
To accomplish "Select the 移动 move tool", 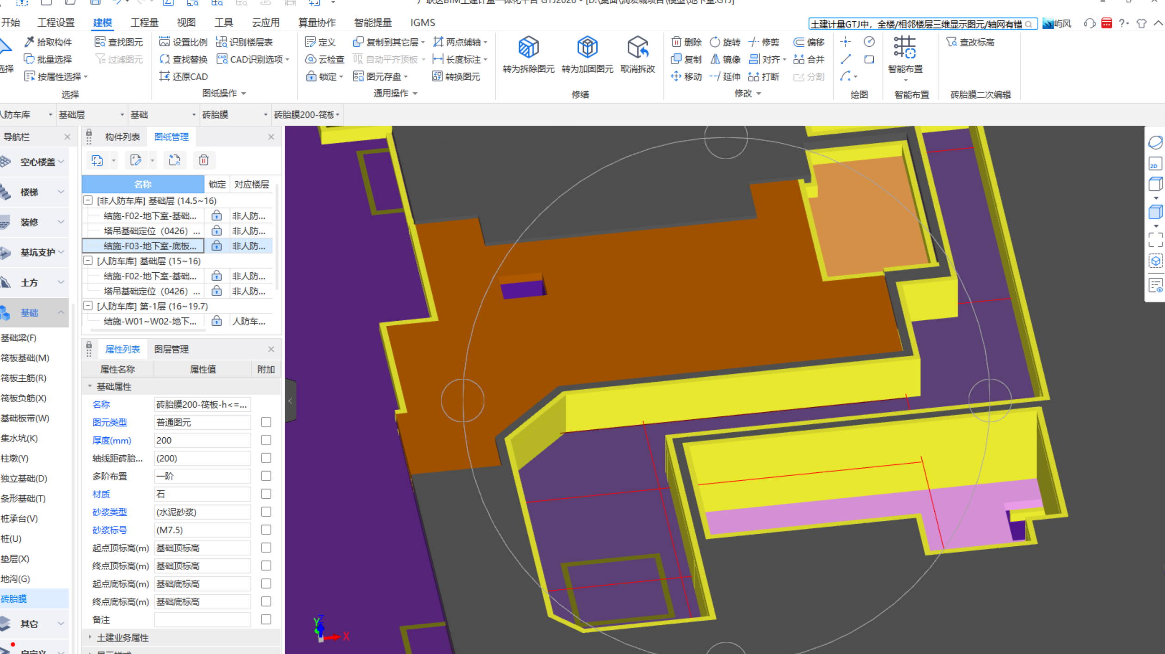I will 687,76.
